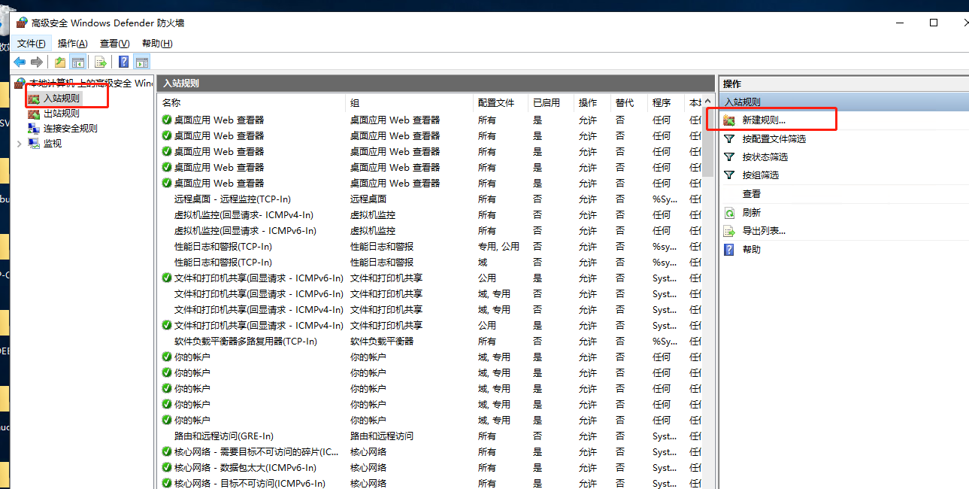Click the 刷新 action text
969x489 pixels.
(x=751, y=213)
